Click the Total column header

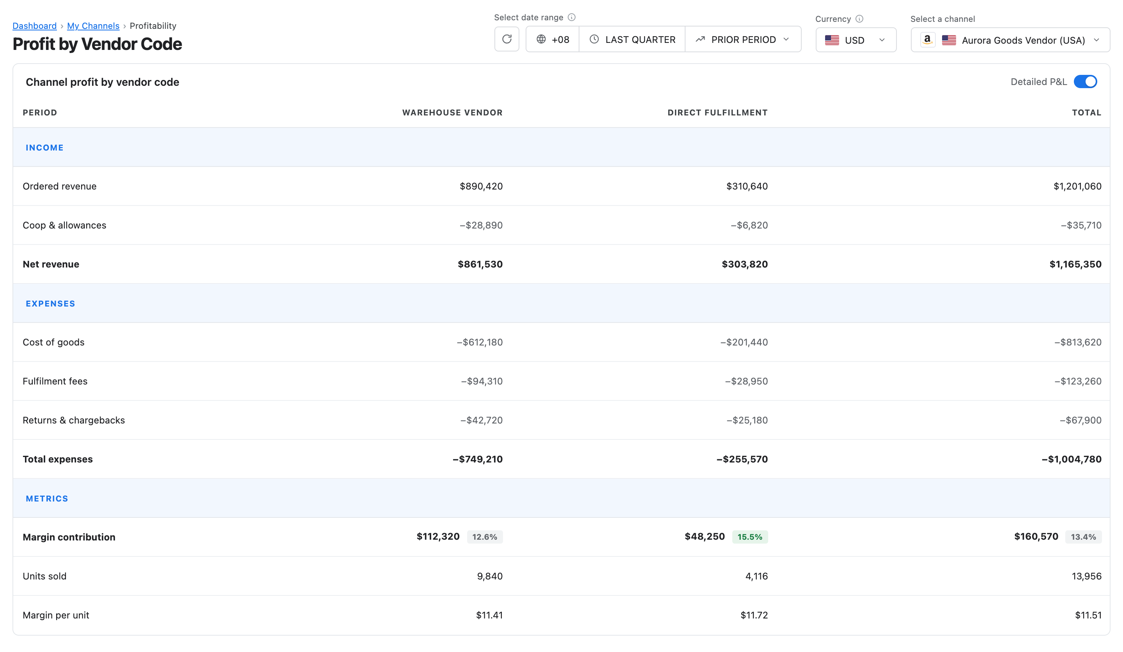click(x=1086, y=112)
